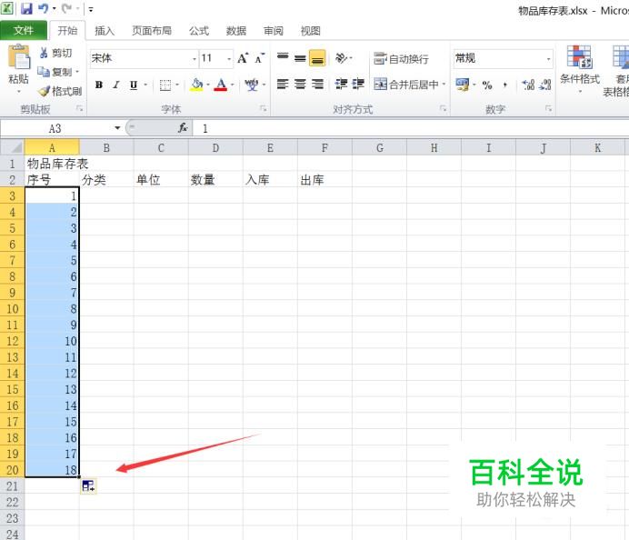629x540 pixels.
Task: Open the 宋体 font name dropdown
Action: (x=195, y=59)
